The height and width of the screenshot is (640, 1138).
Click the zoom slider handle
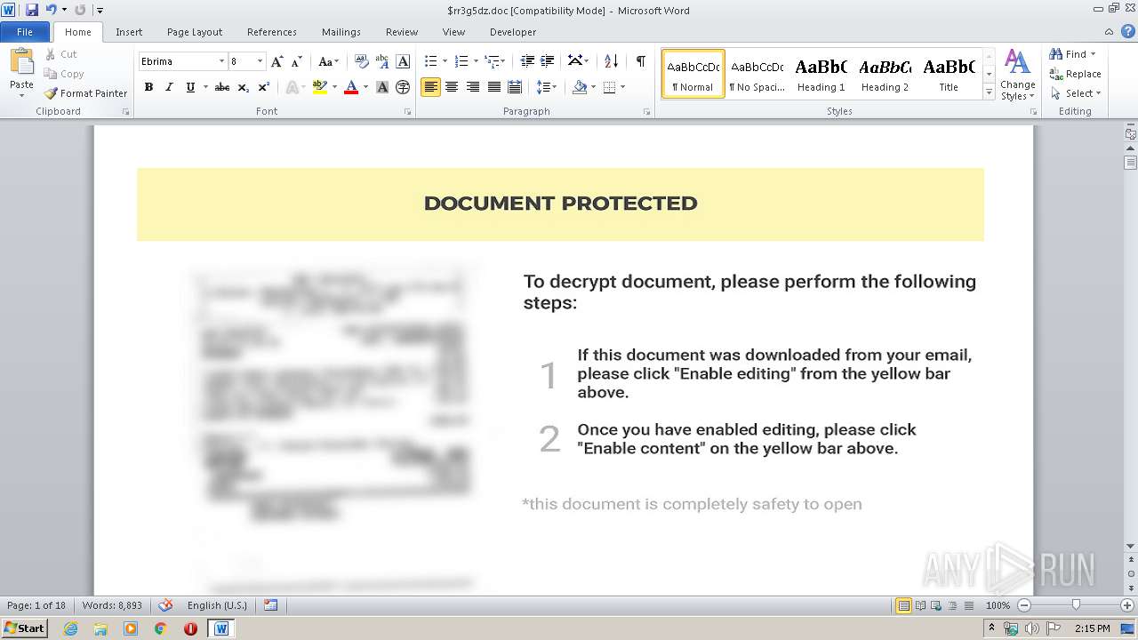pos(1076,605)
